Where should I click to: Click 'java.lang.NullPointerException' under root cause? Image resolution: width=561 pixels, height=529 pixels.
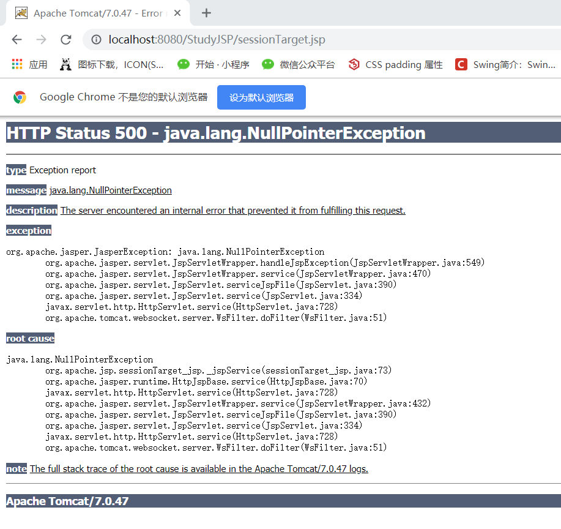click(80, 359)
